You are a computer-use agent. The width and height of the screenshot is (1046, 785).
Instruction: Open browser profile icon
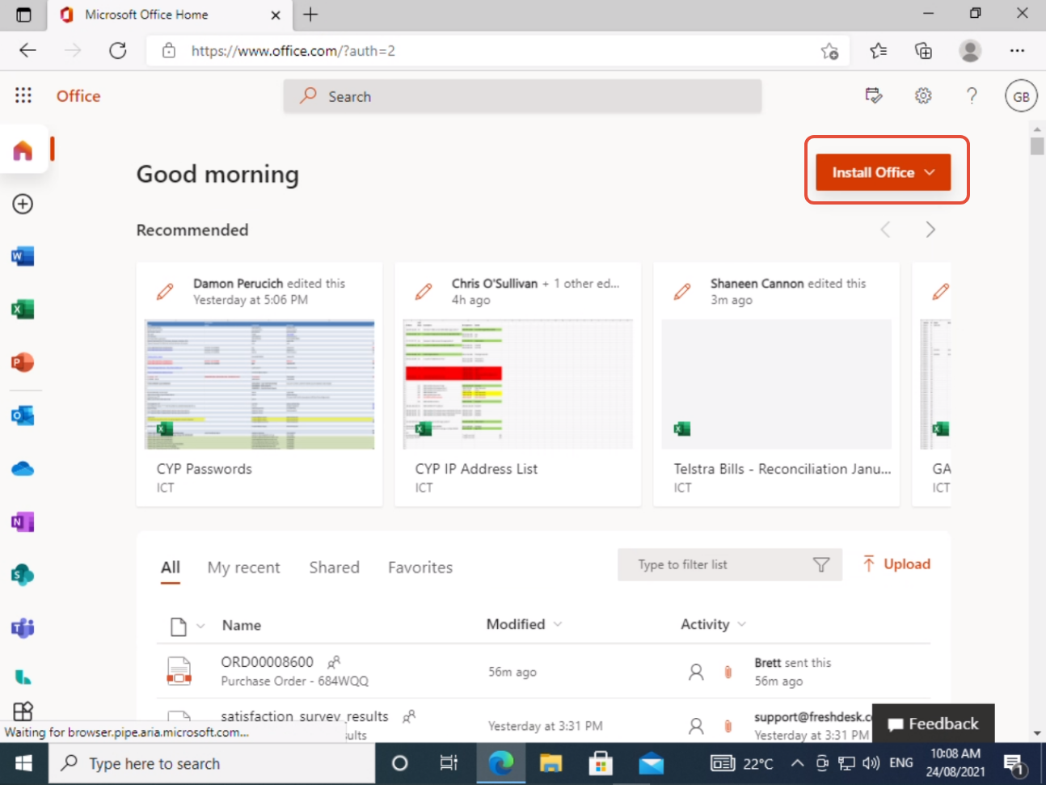click(x=970, y=51)
